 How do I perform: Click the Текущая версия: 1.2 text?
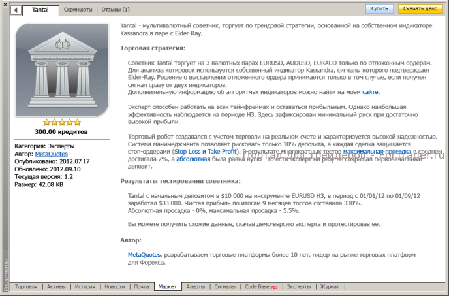(x=44, y=177)
